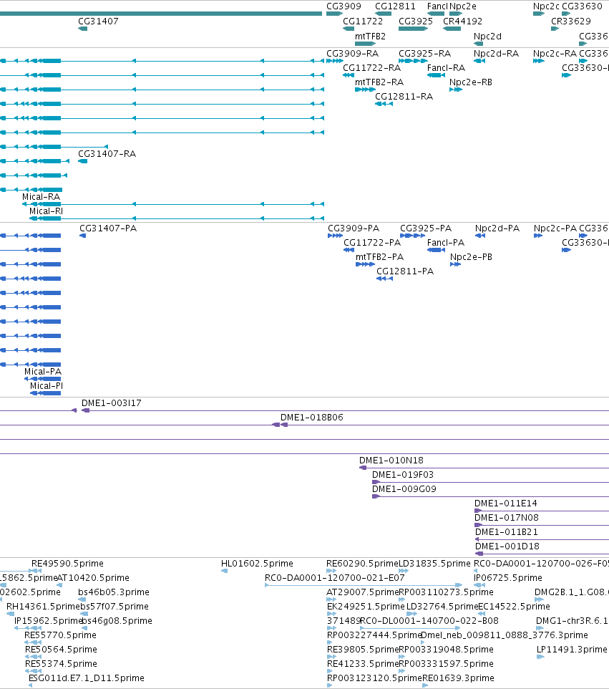This screenshot has height=689, width=609.
Task: Select the Mical-RA transcript
Action: [173, 204]
